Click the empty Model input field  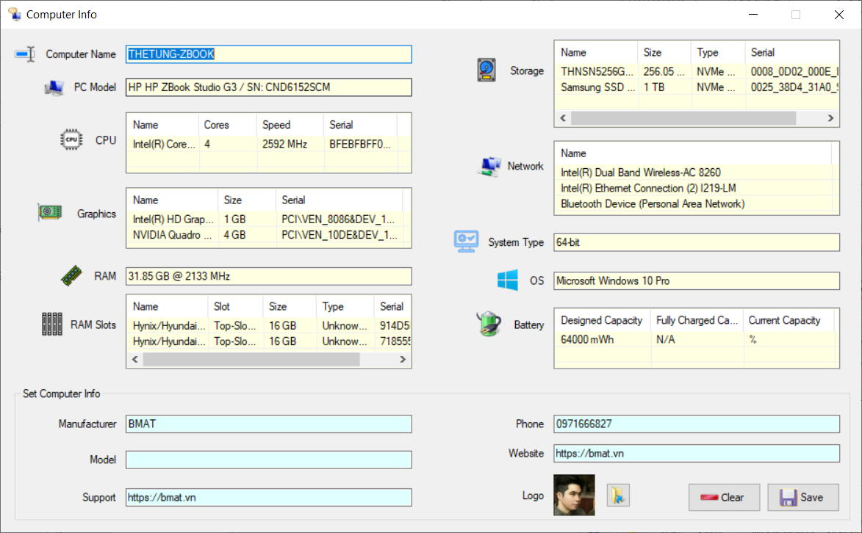(x=268, y=460)
